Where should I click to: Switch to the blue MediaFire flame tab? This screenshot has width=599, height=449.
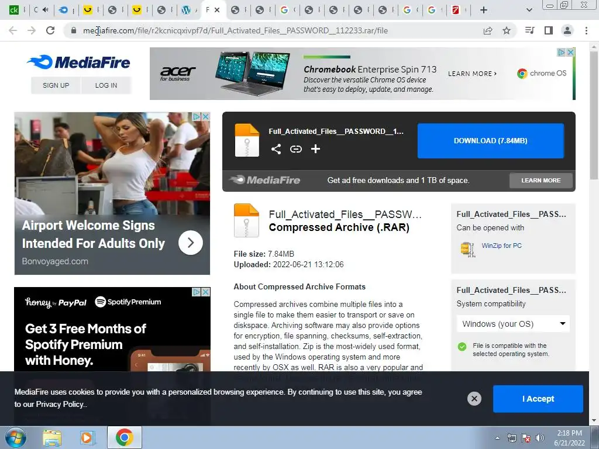pyautogui.click(x=63, y=10)
